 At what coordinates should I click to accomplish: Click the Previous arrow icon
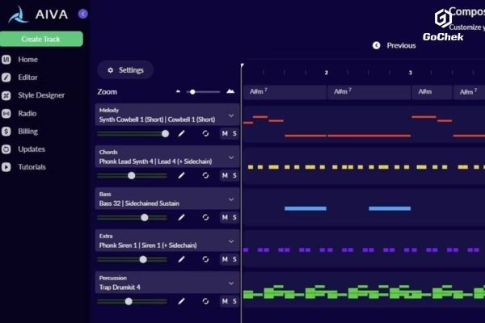377,45
